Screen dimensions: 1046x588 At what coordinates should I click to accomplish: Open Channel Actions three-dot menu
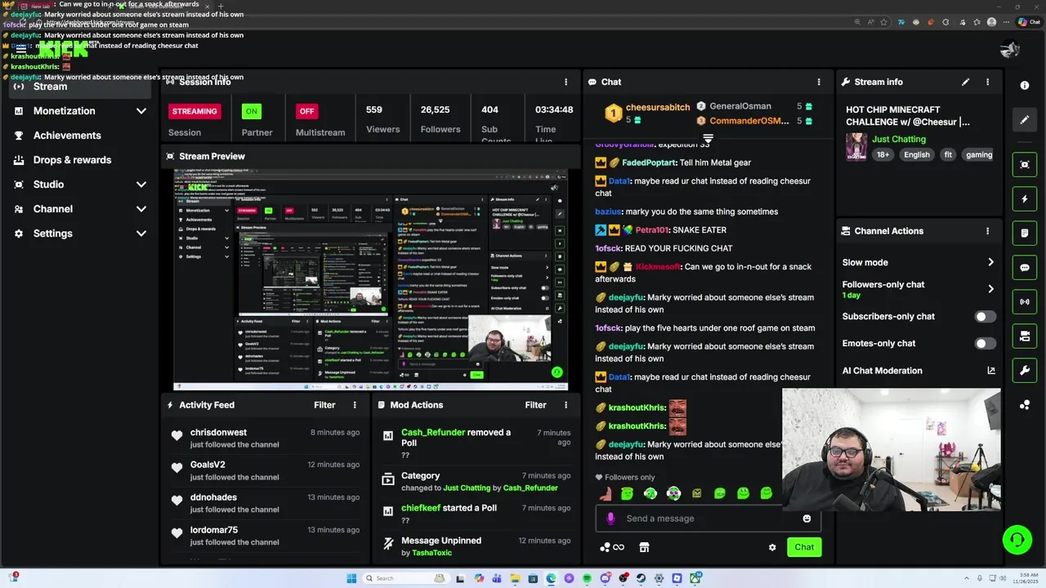coord(987,231)
